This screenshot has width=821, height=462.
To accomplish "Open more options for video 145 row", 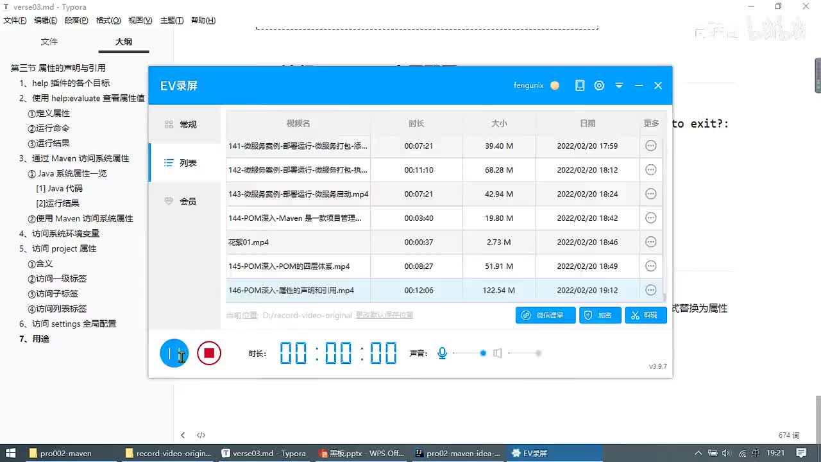I will [x=651, y=266].
